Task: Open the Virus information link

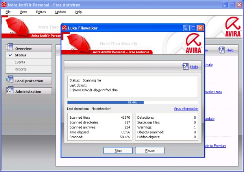Action: 186,109
